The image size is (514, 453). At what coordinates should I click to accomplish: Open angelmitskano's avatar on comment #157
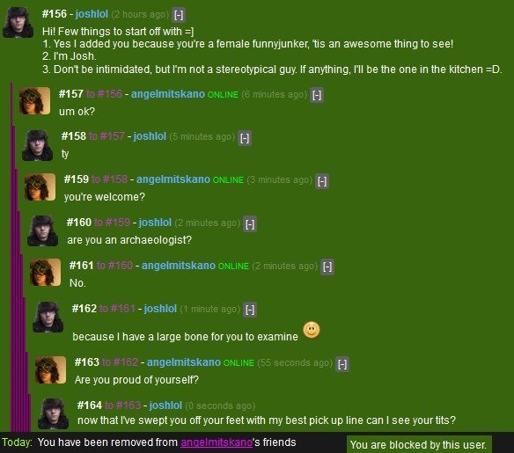[x=34, y=100]
